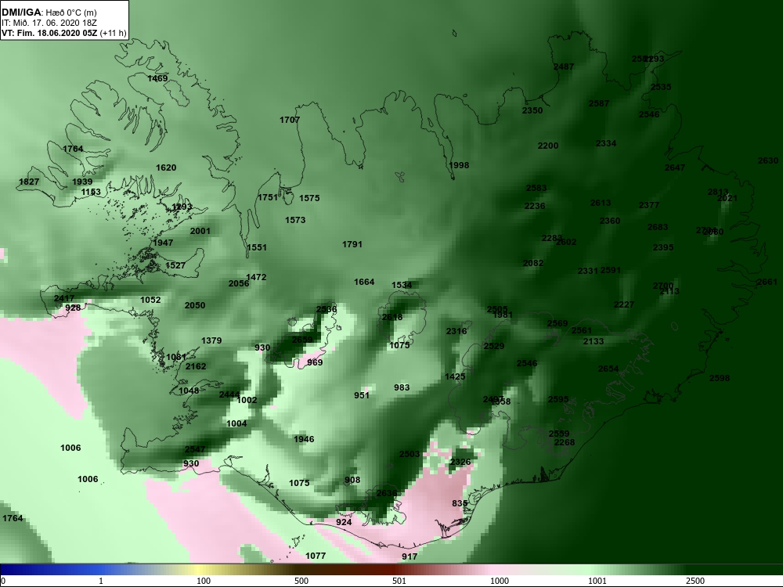Click the map value 2162

point(196,366)
